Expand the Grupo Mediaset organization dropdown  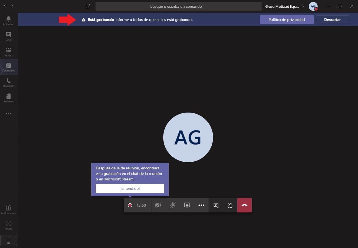[x=284, y=6]
